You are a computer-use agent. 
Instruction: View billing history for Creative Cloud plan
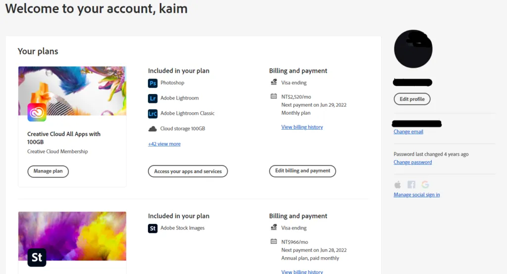(302, 127)
